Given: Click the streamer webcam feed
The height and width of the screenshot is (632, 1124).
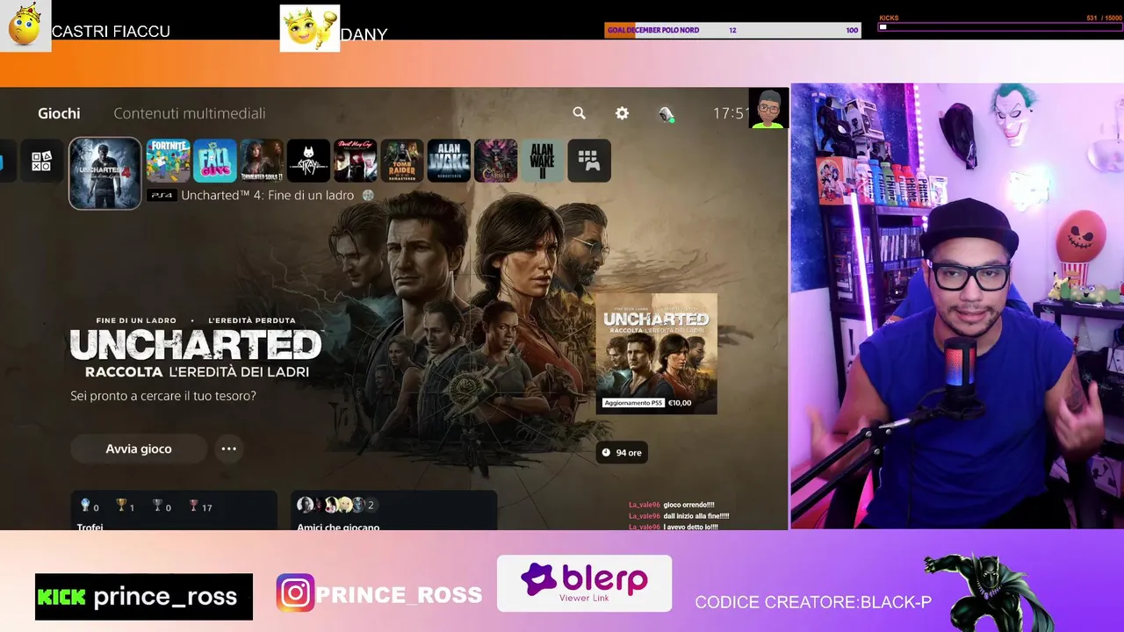Looking at the screenshot, I should click(x=957, y=306).
